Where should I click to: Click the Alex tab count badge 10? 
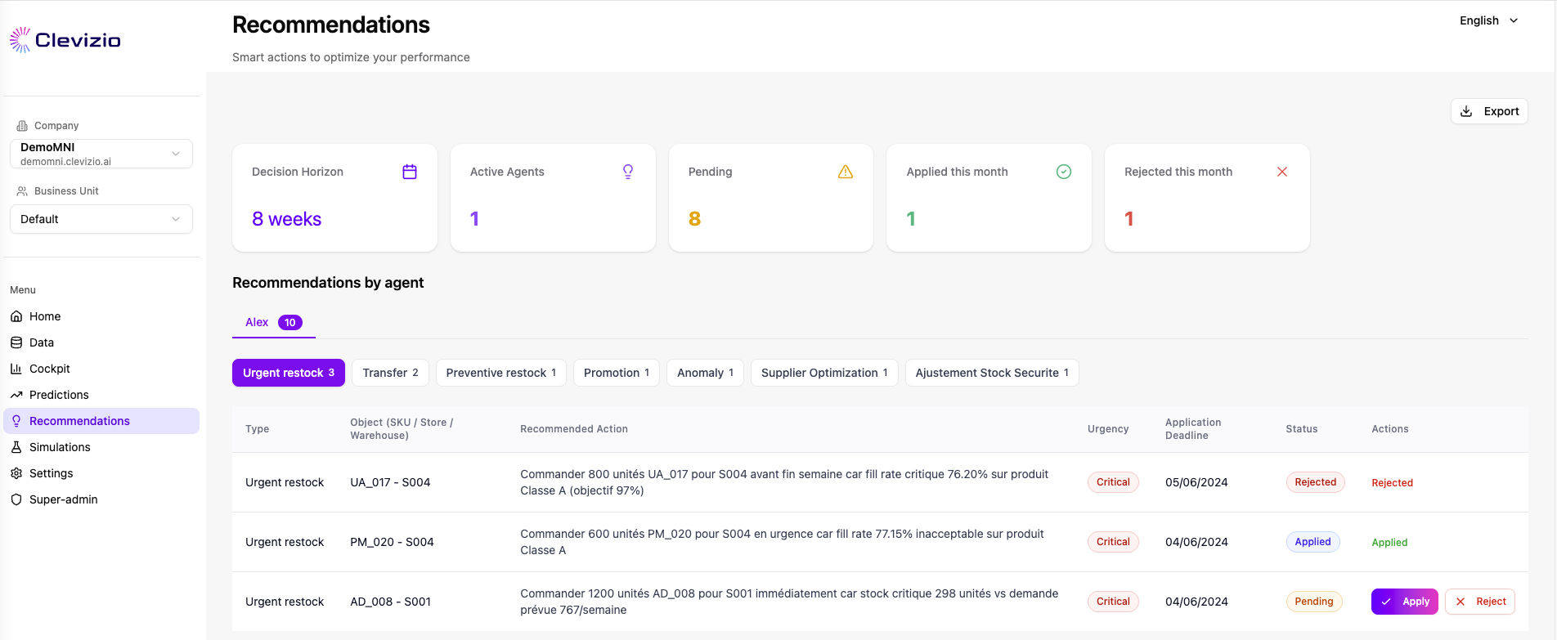click(290, 322)
